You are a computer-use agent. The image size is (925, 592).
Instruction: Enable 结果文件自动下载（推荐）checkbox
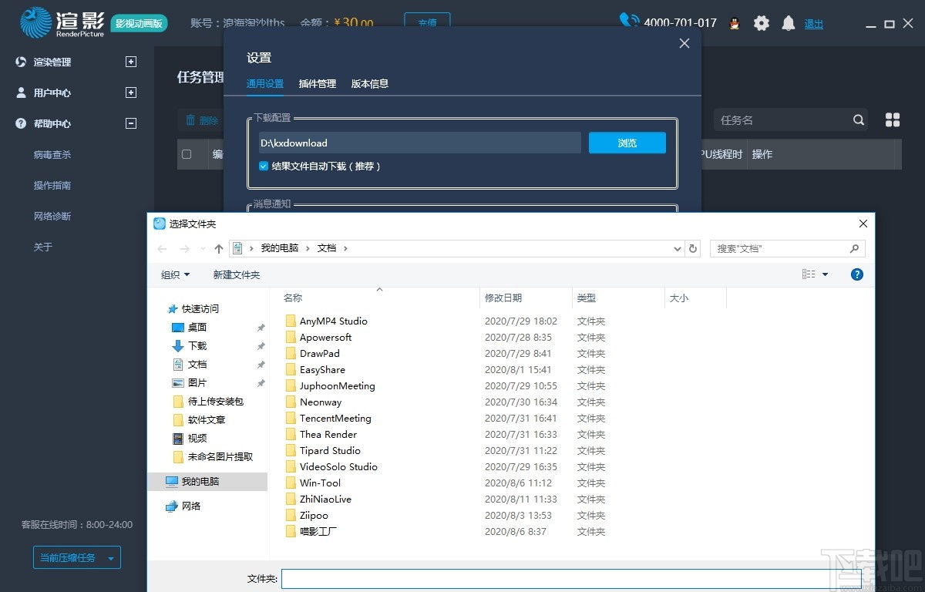[264, 166]
